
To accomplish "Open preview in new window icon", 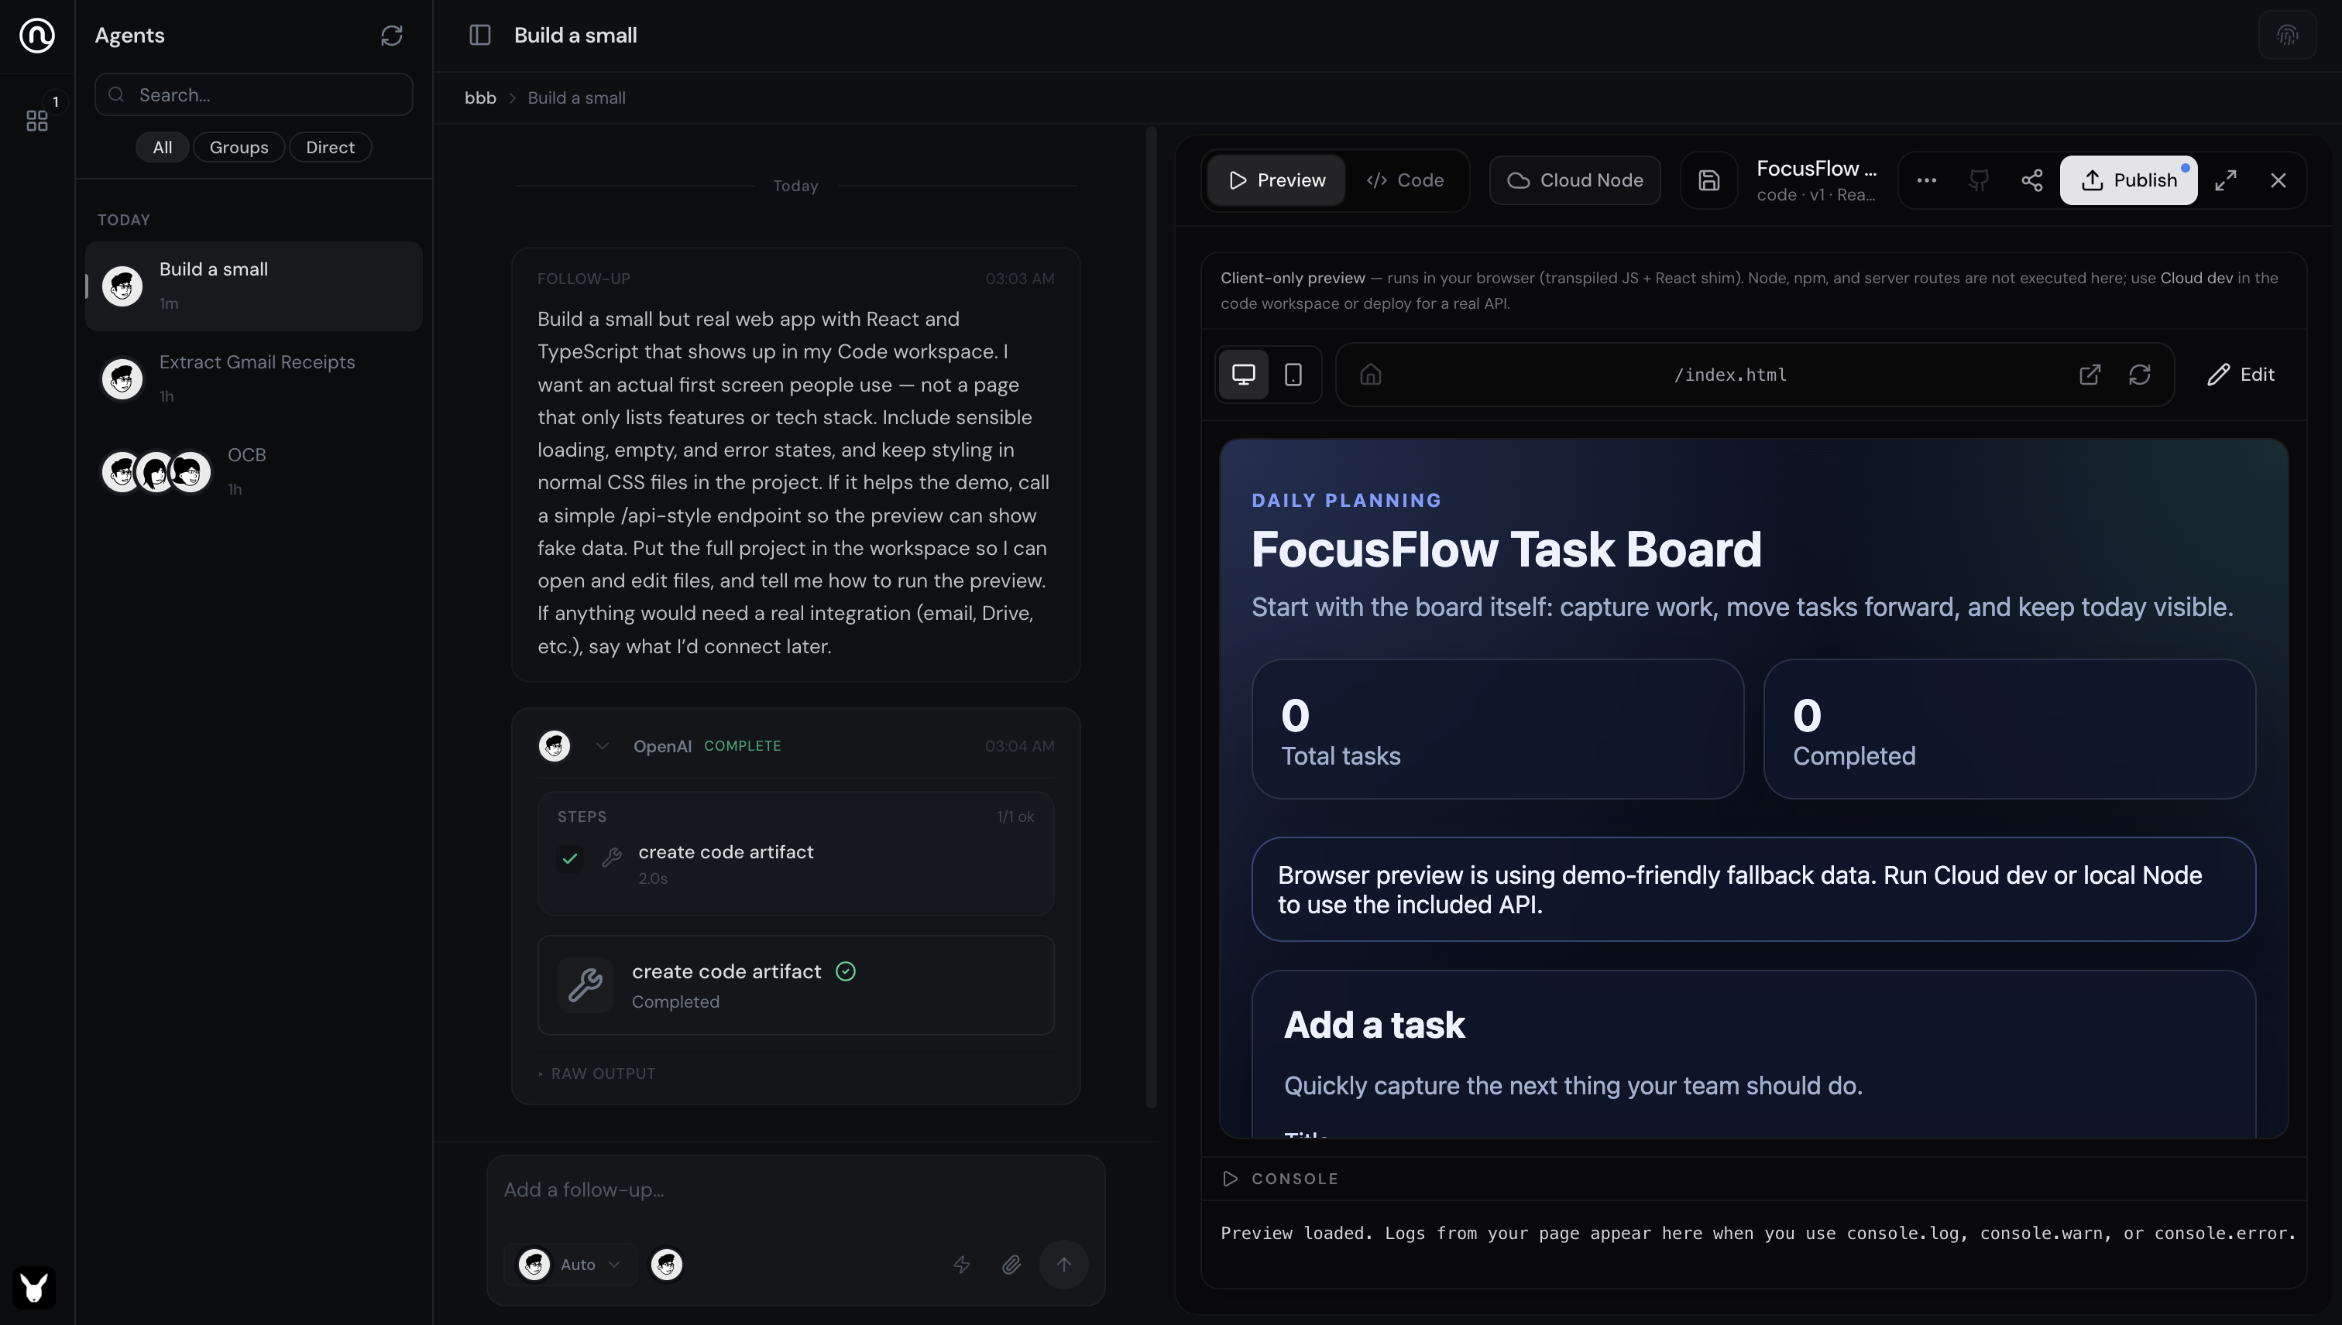I will 2090,374.
